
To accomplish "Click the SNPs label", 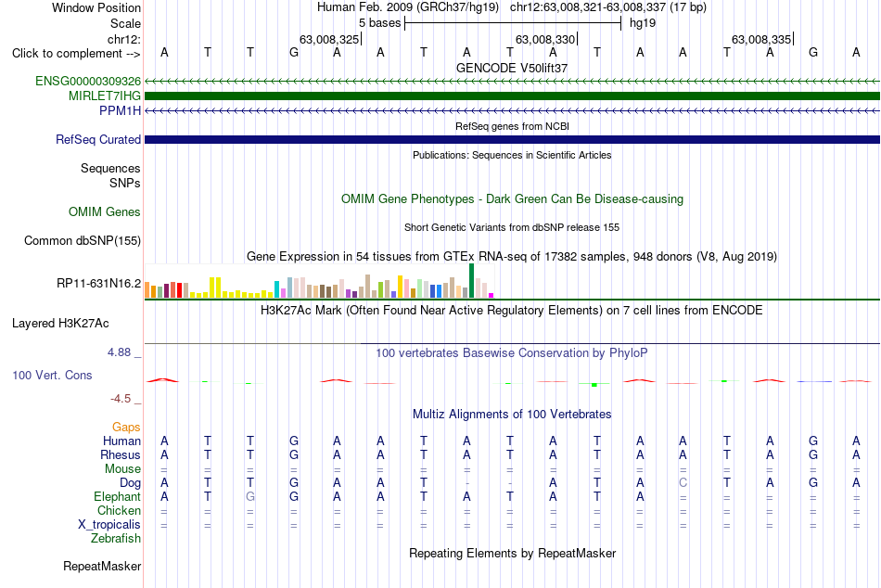I will pos(125,184).
